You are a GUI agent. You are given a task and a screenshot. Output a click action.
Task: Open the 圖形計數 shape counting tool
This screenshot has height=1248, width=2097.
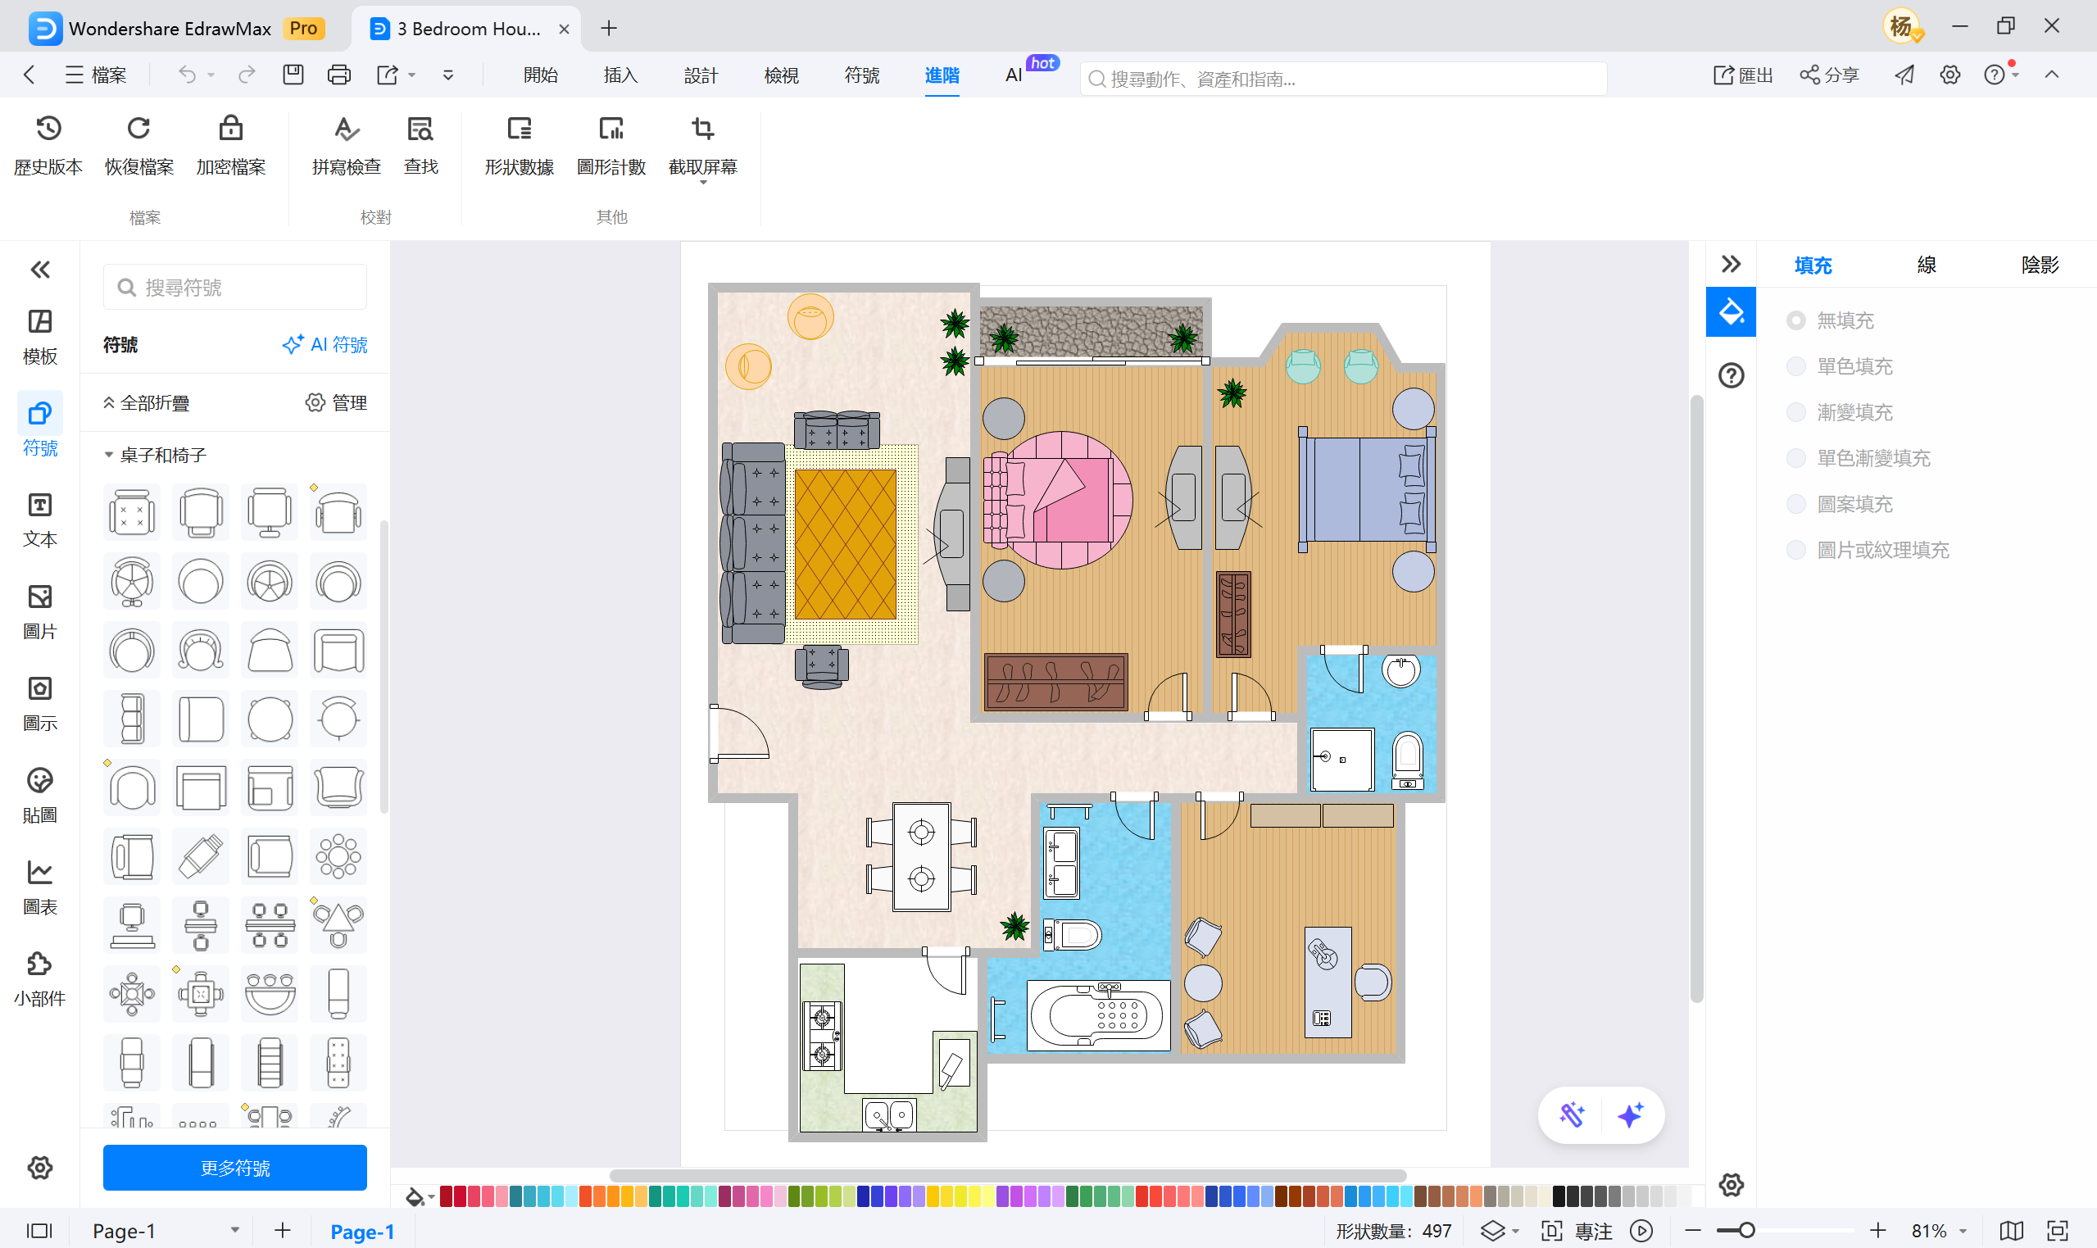click(612, 145)
